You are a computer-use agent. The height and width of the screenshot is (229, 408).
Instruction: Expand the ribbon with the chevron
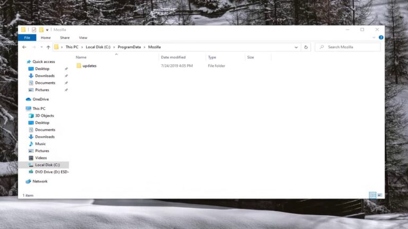[374, 38]
